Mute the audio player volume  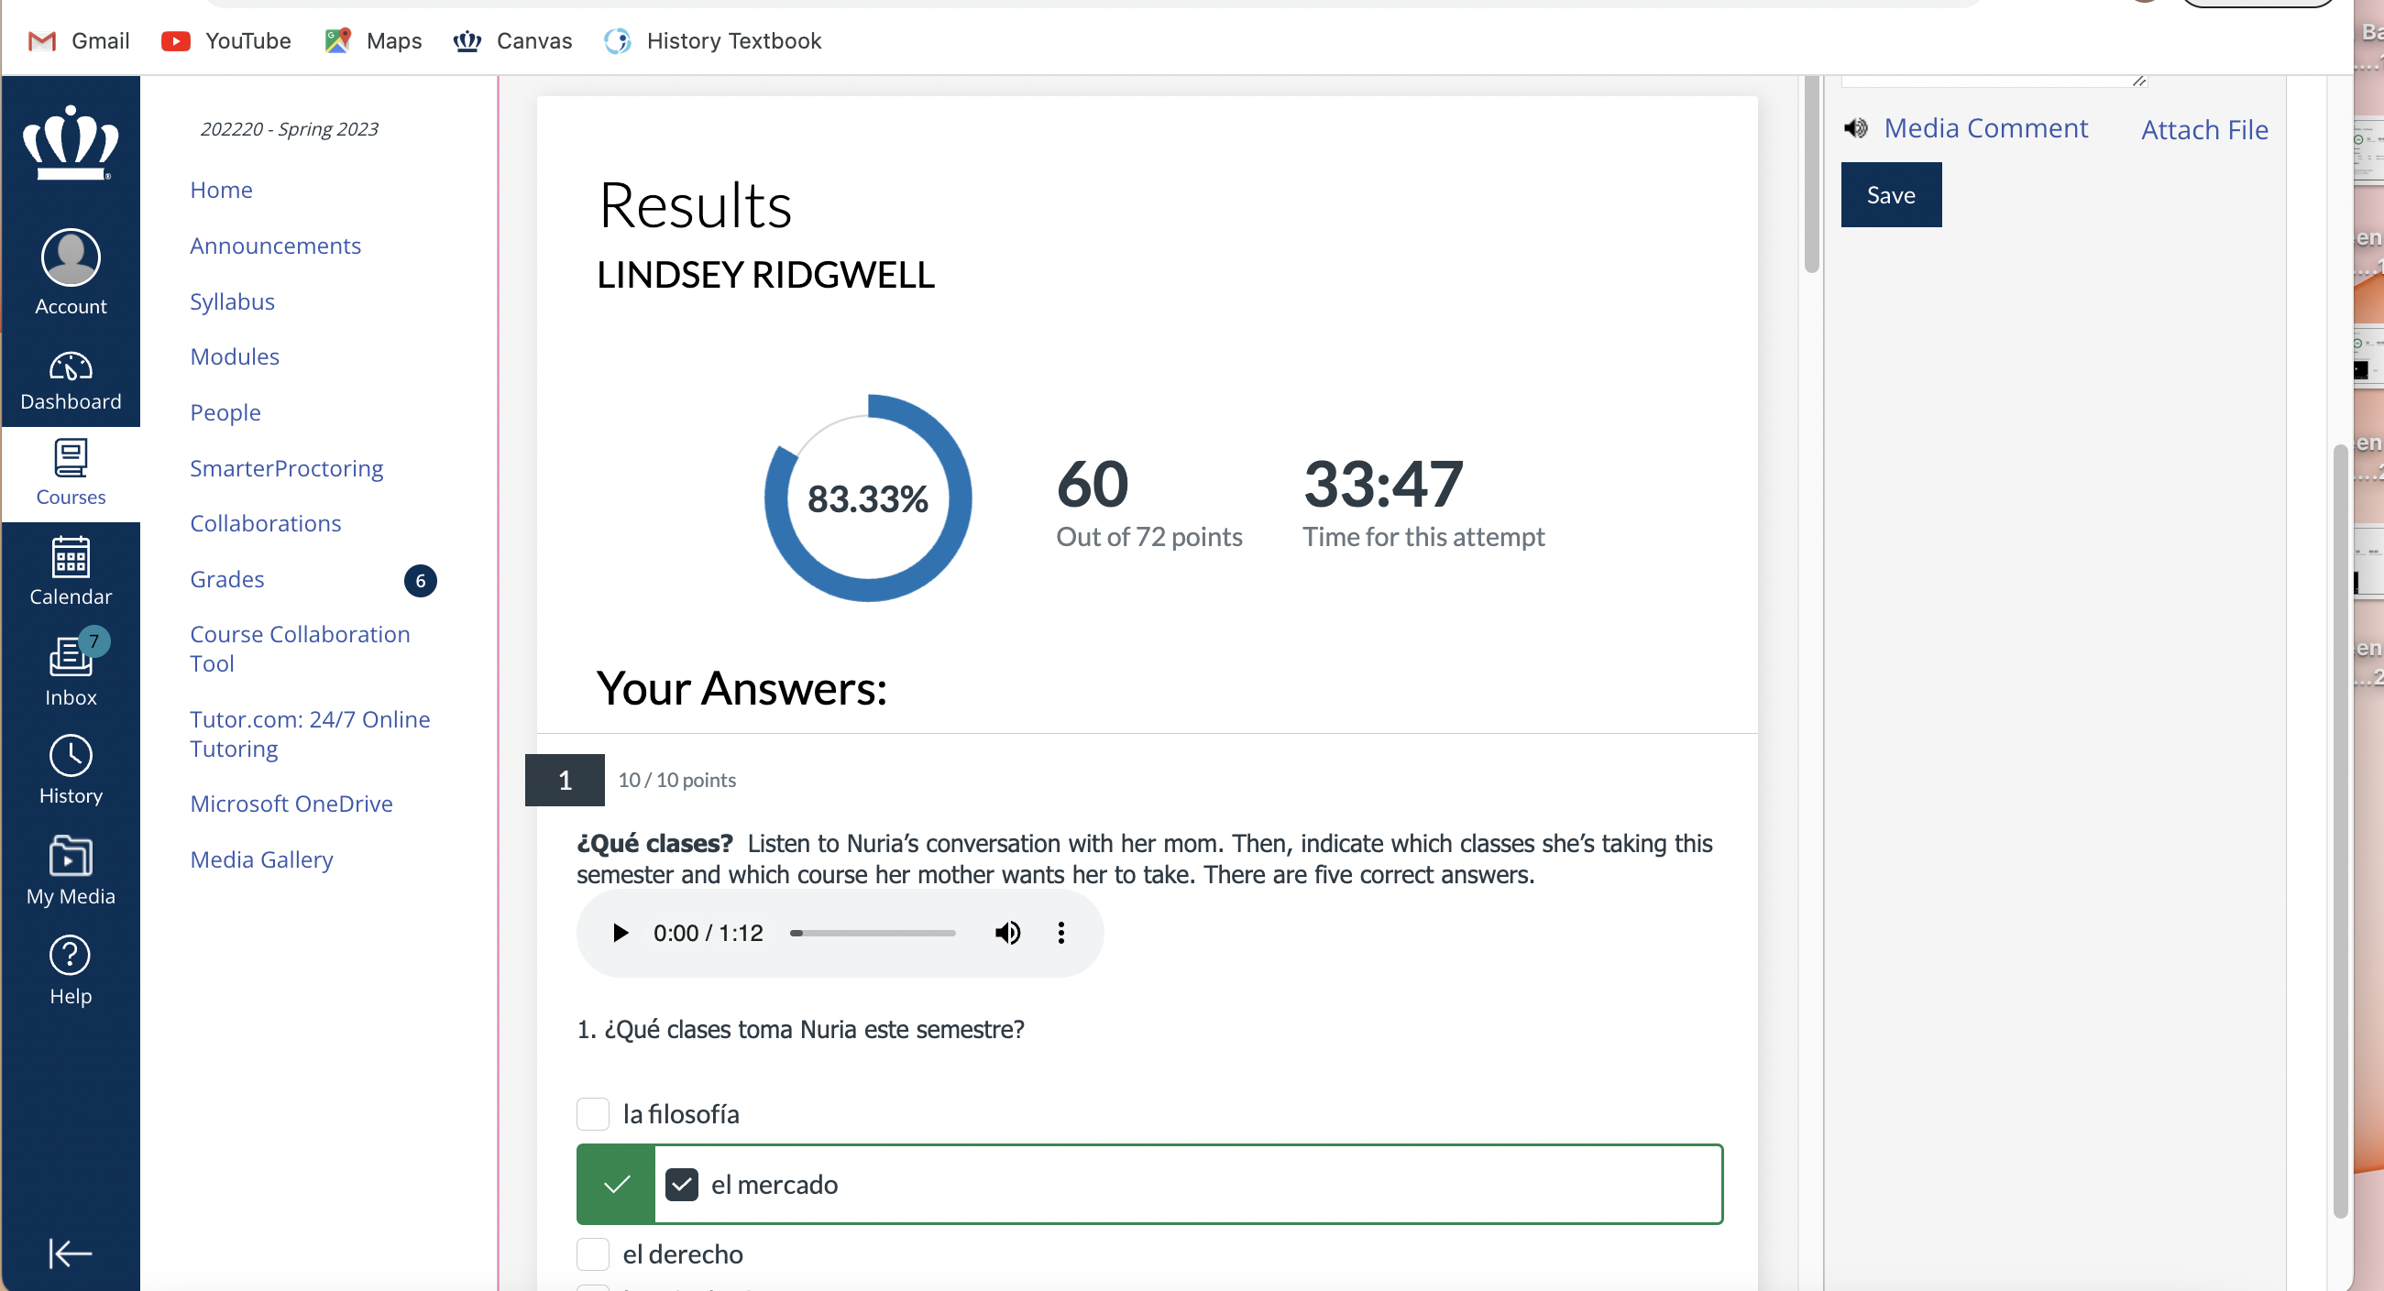[1007, 933]
